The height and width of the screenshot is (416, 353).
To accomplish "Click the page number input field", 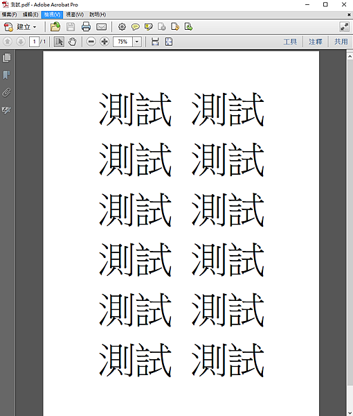I will 35,42.
